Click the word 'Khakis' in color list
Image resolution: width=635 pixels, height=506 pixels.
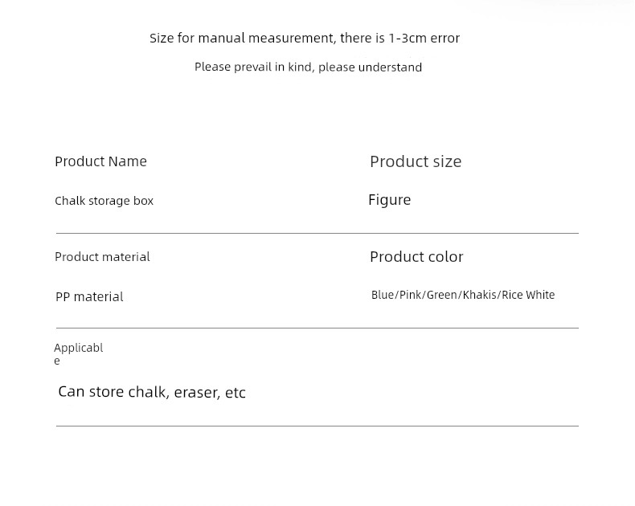pyautogui.click(x=480, y=295)
